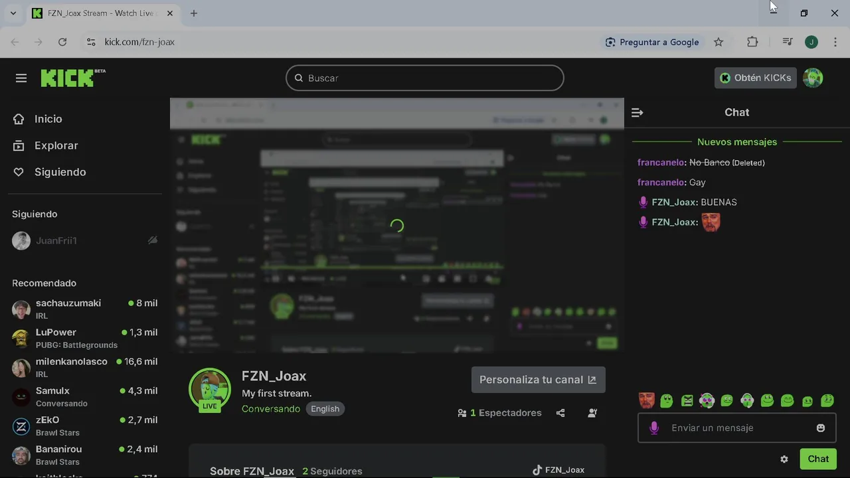The height and width of the screenshot is (478, 850).
Task: Click the KICK logo
Action: 72,78
